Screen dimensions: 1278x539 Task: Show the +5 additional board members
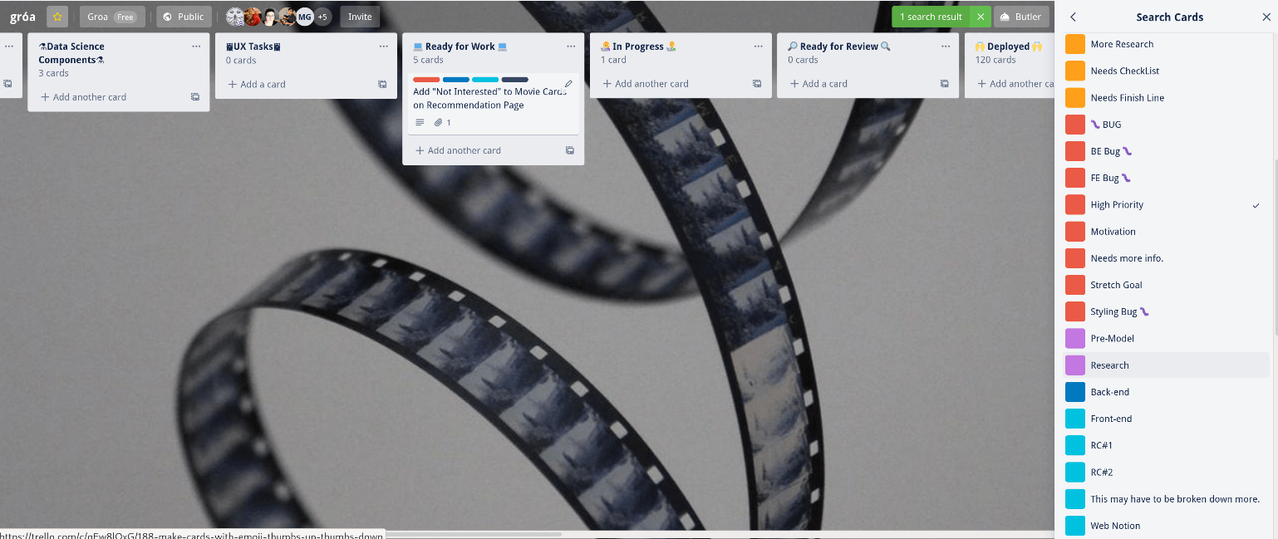pos(322,17)
